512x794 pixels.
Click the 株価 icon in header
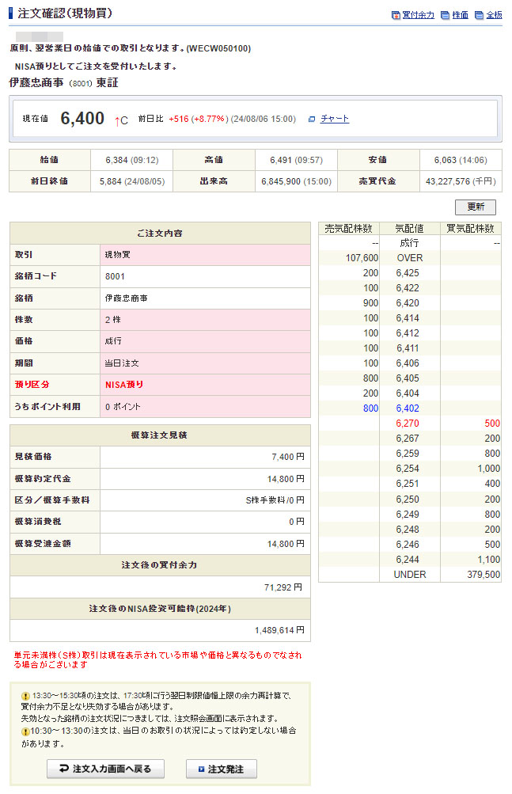point(445,15)
